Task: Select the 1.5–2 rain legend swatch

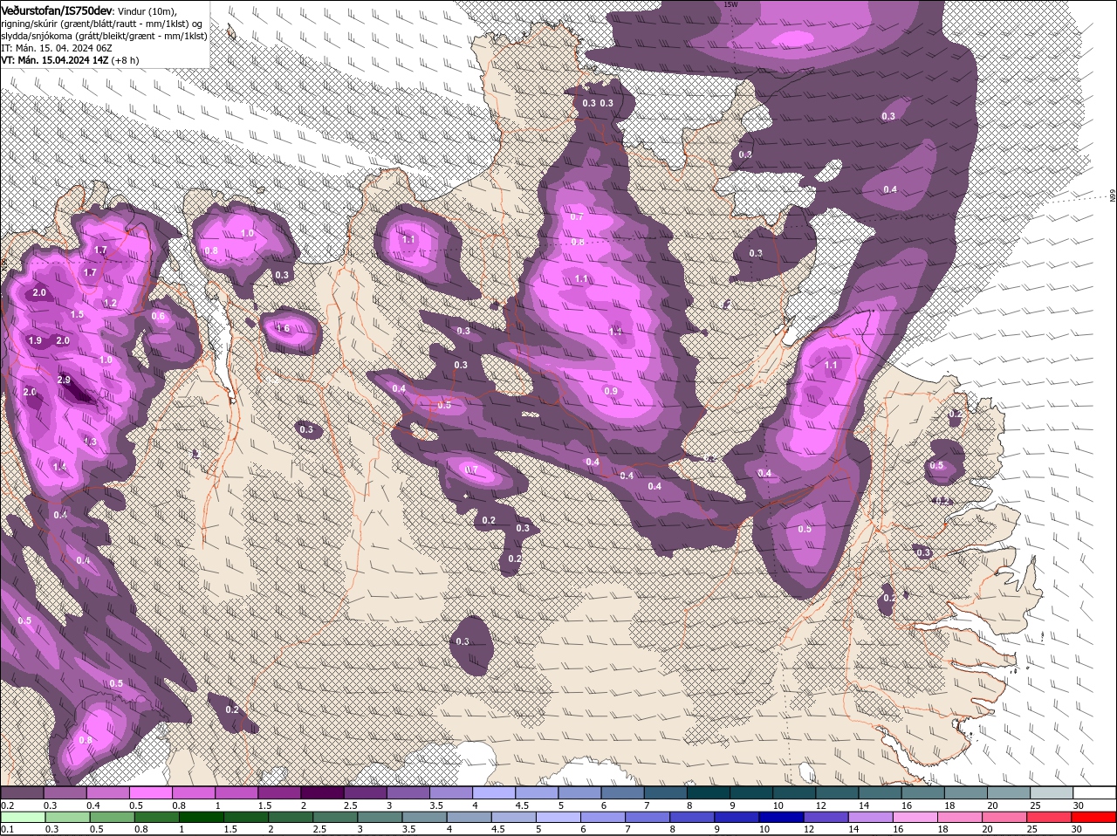Action: 248,818
